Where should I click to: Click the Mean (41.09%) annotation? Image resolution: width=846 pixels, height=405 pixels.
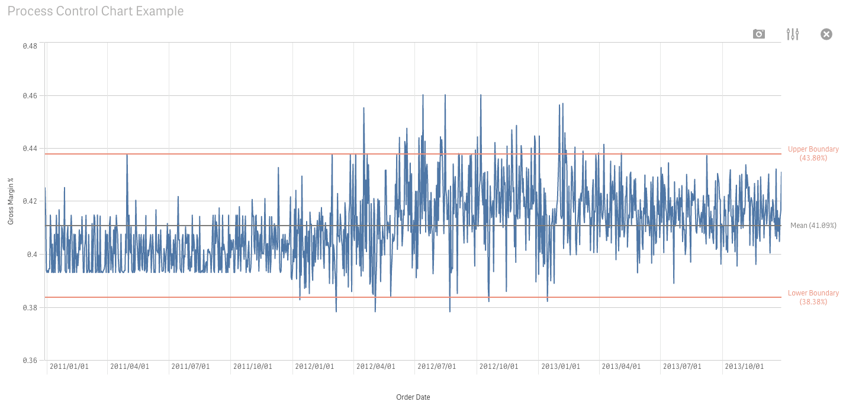[812, 225]
